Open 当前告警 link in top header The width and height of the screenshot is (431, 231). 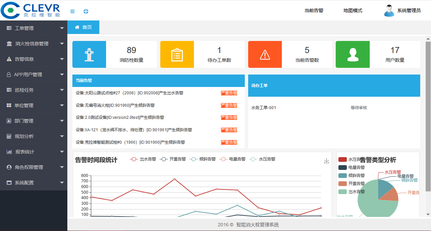click(x=313, y=10)
